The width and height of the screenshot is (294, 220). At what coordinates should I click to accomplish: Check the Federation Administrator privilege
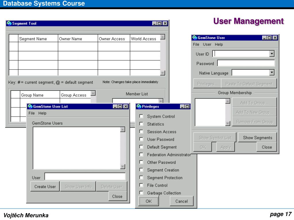tap(141, 154)
